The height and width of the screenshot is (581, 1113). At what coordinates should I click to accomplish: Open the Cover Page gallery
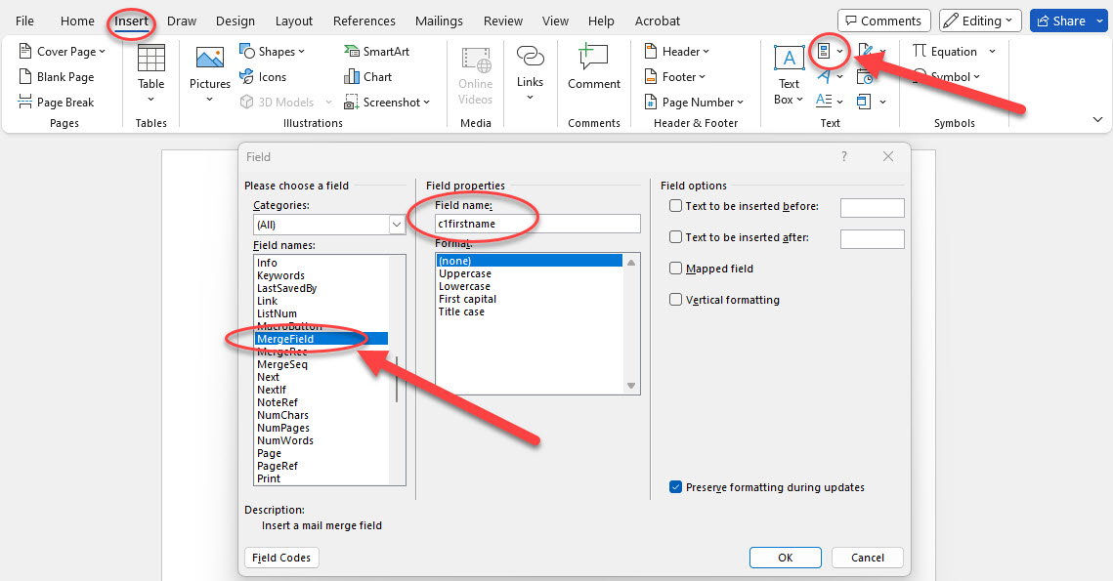63,51
